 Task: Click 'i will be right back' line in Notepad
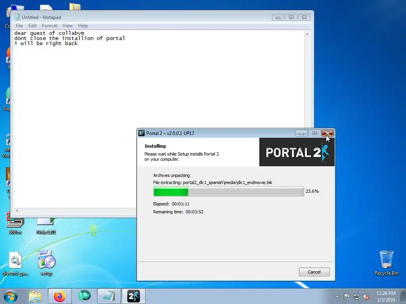pyautogui.click(x=46, y=44)
